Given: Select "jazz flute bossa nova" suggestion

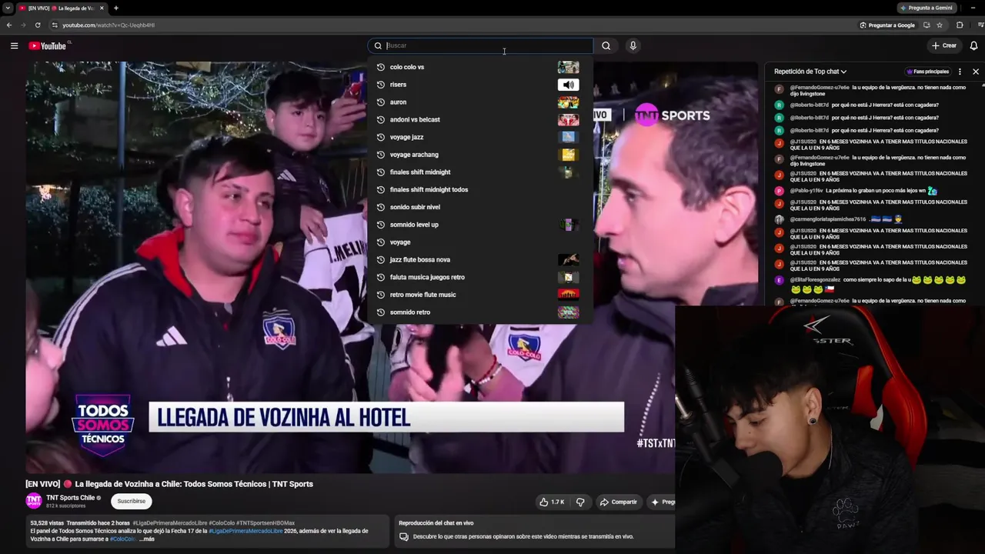Looking at the screenshot, I should [479, 259].
